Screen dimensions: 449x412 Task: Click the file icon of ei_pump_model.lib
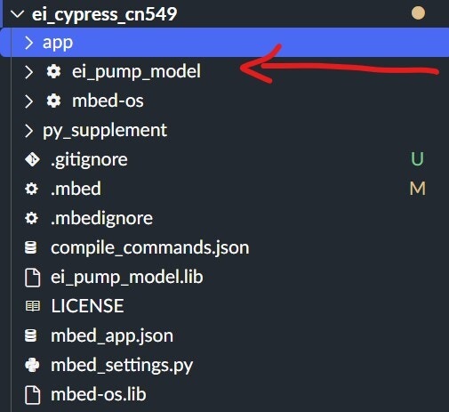[32, 278]
